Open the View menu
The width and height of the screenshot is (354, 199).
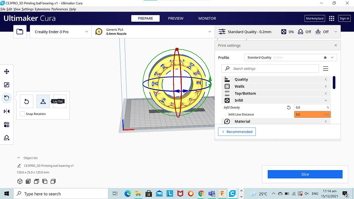pyautogui.click(x=17, y=9)
